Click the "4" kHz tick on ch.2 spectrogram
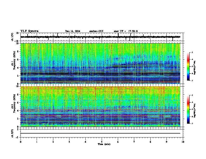Image resolution: width=206 pixels, height=159 pixels. (18, 111)
